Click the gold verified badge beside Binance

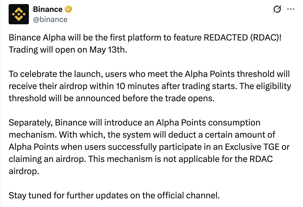[x=68, y=9]
